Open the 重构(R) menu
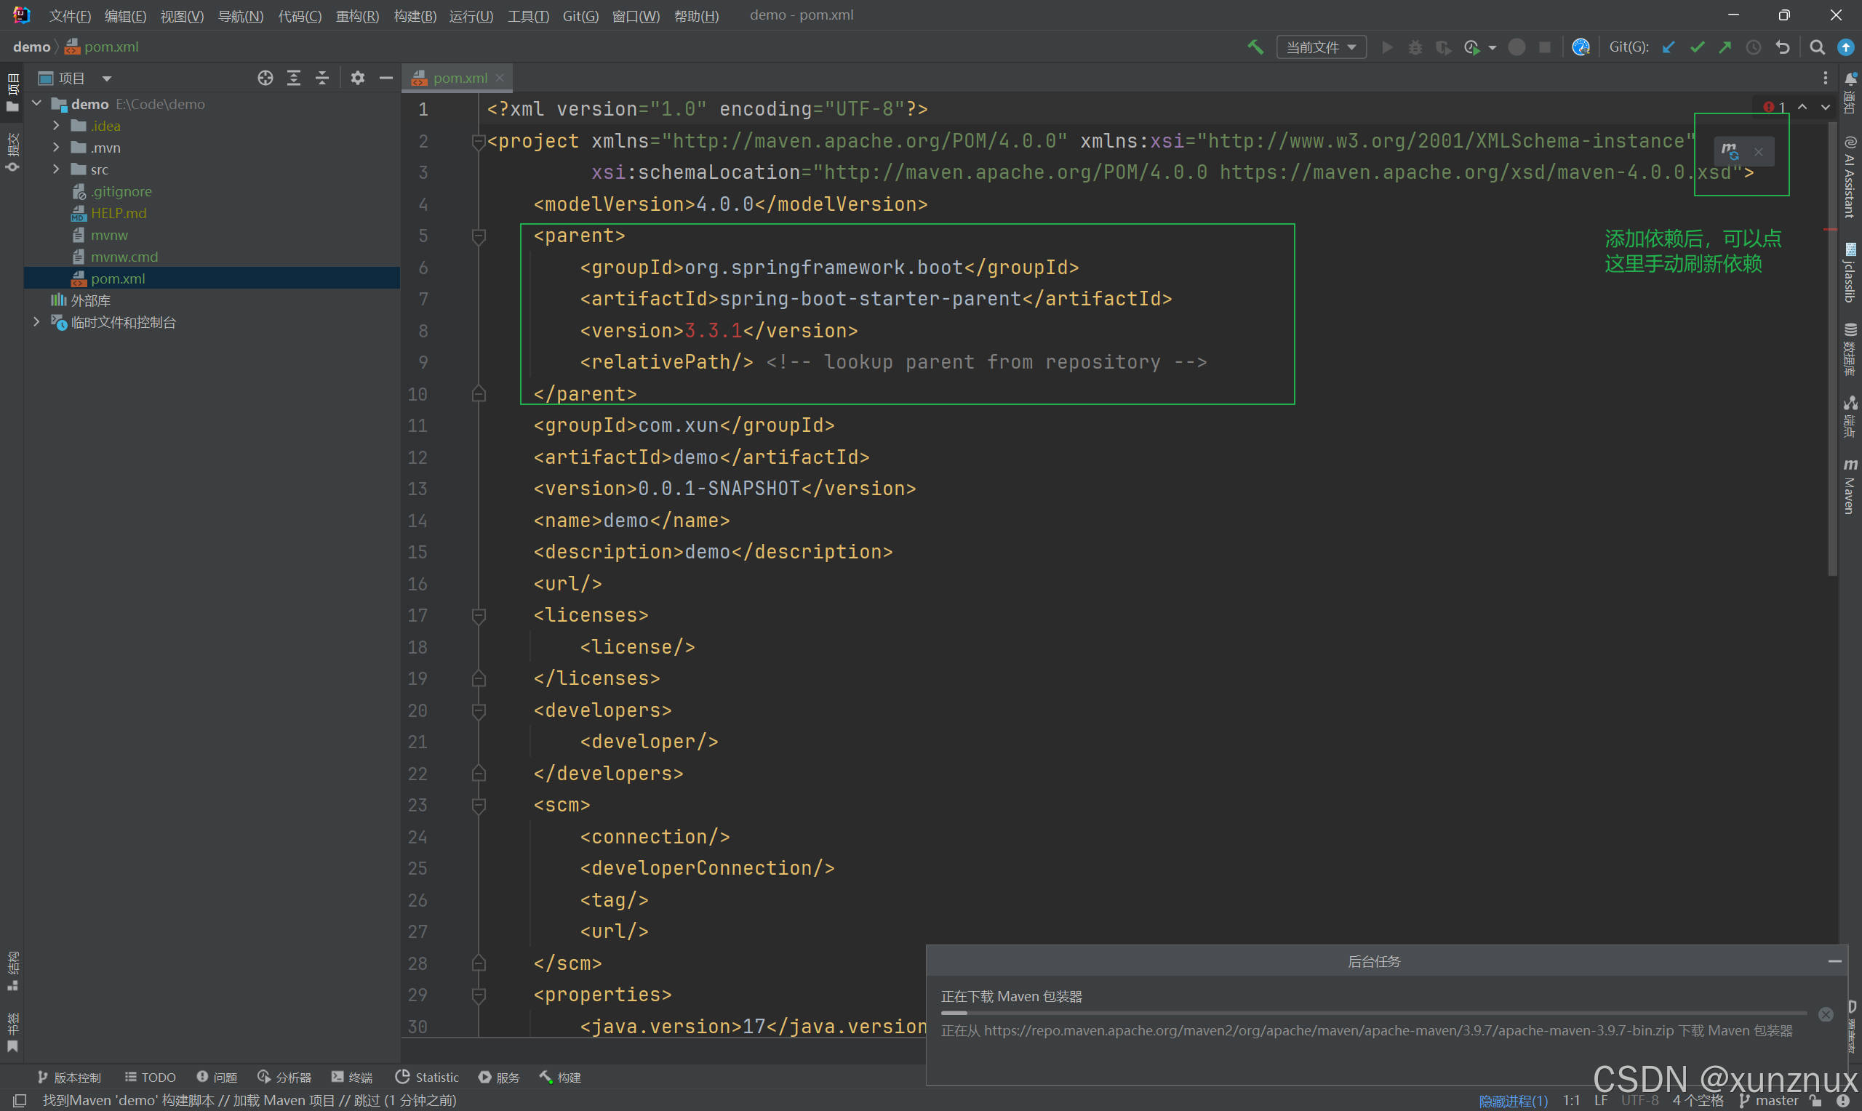This screenshot has width=1862, height=1111. 357,16
